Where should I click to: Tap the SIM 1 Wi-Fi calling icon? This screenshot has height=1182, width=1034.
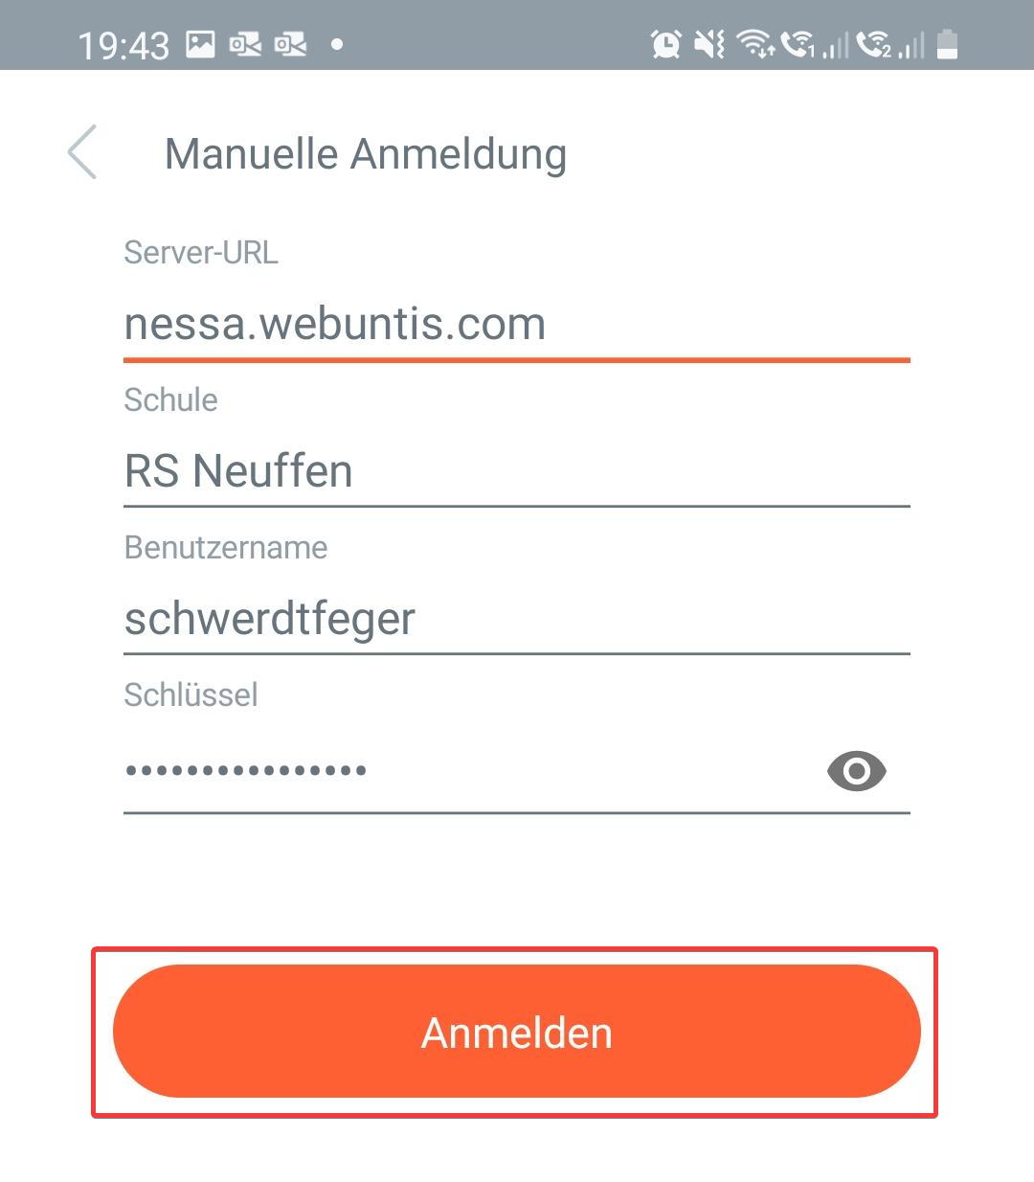click(x=798, y=44)
